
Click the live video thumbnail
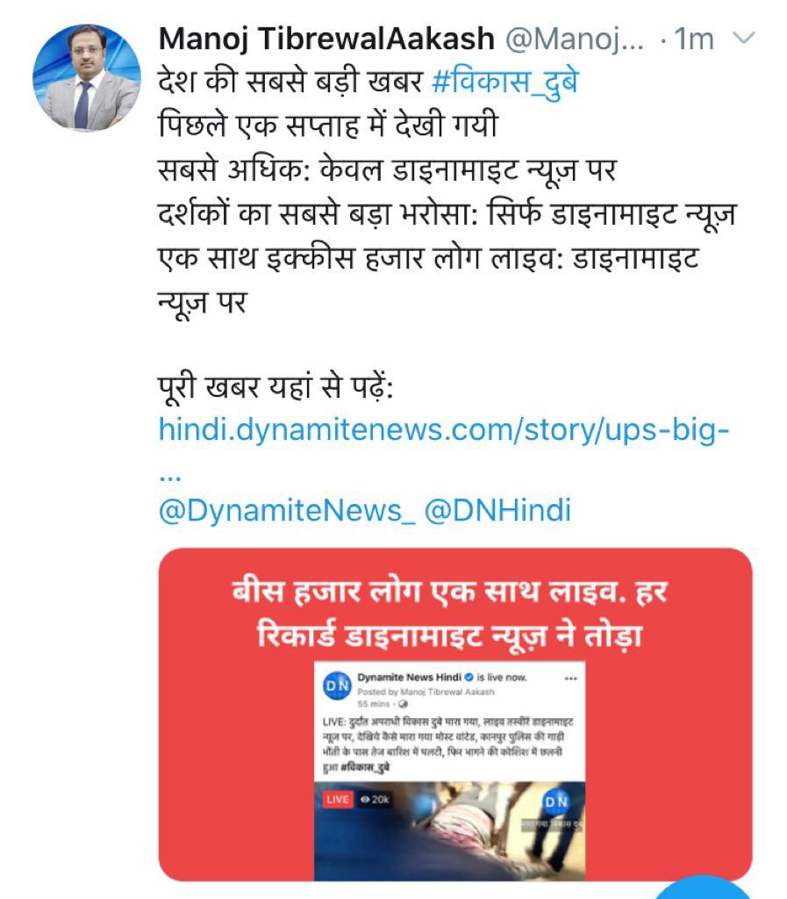449,831
